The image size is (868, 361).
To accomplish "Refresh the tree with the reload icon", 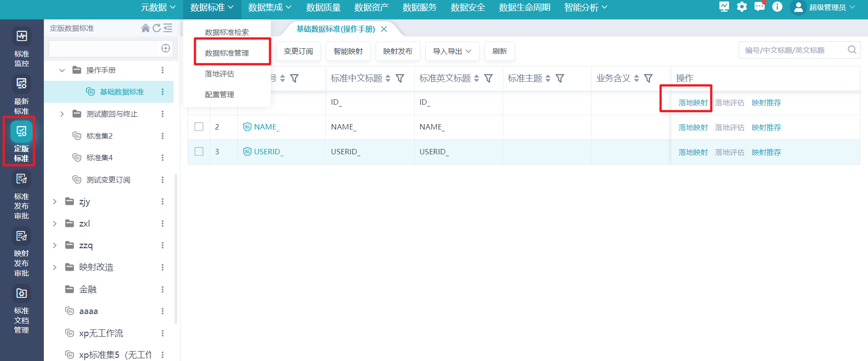I will (x=156, y=28).
